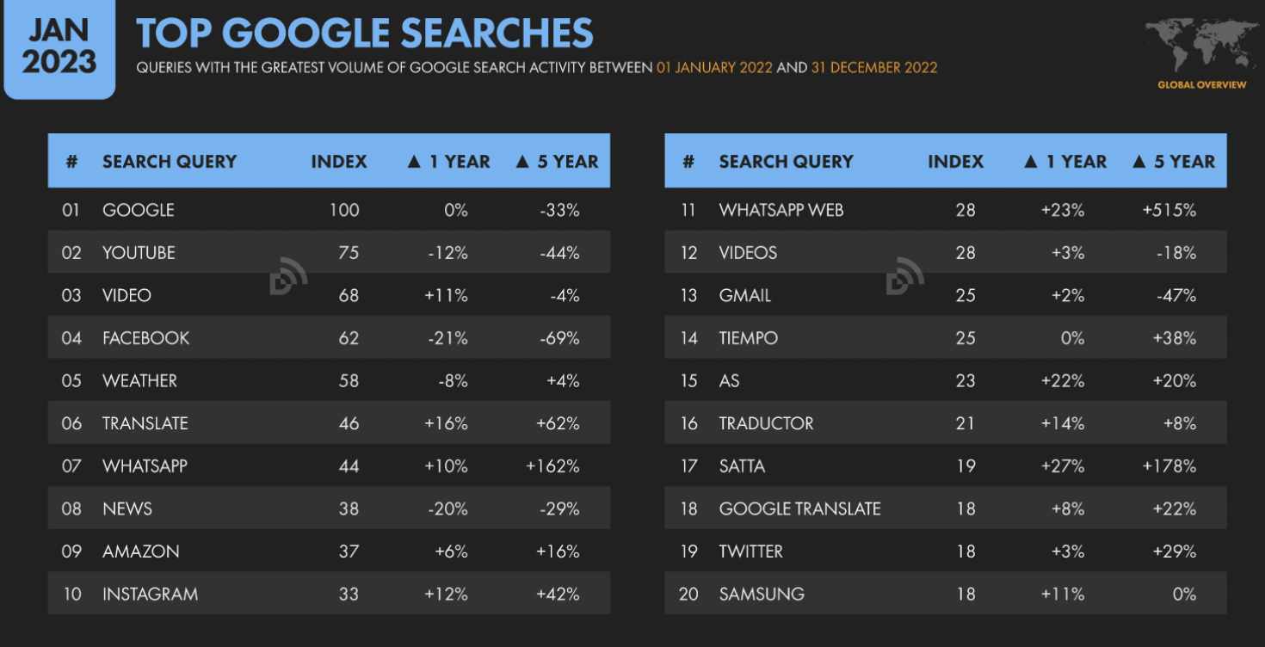Click the +515% five-year value

(x=1169, y=210)
